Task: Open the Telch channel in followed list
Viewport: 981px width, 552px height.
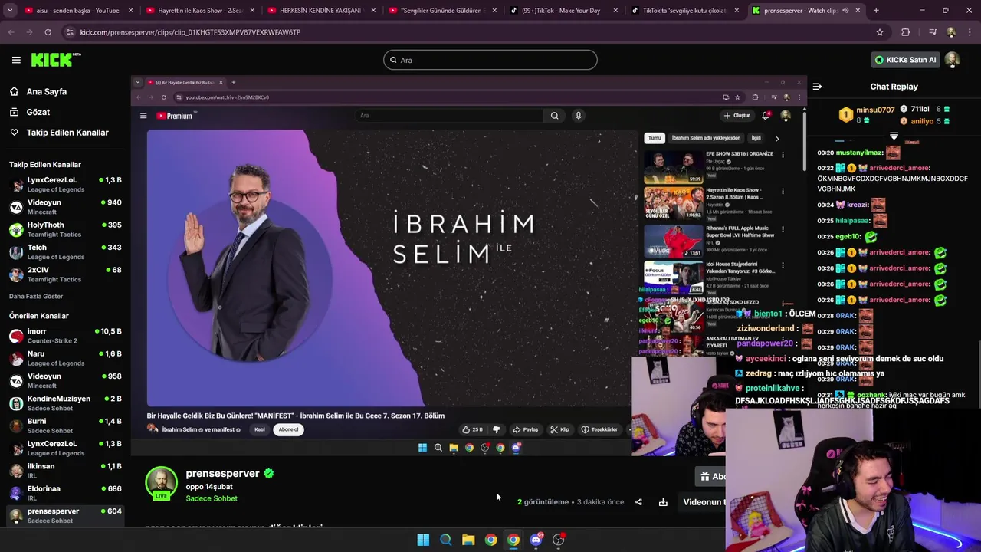Action: (65, 252)
